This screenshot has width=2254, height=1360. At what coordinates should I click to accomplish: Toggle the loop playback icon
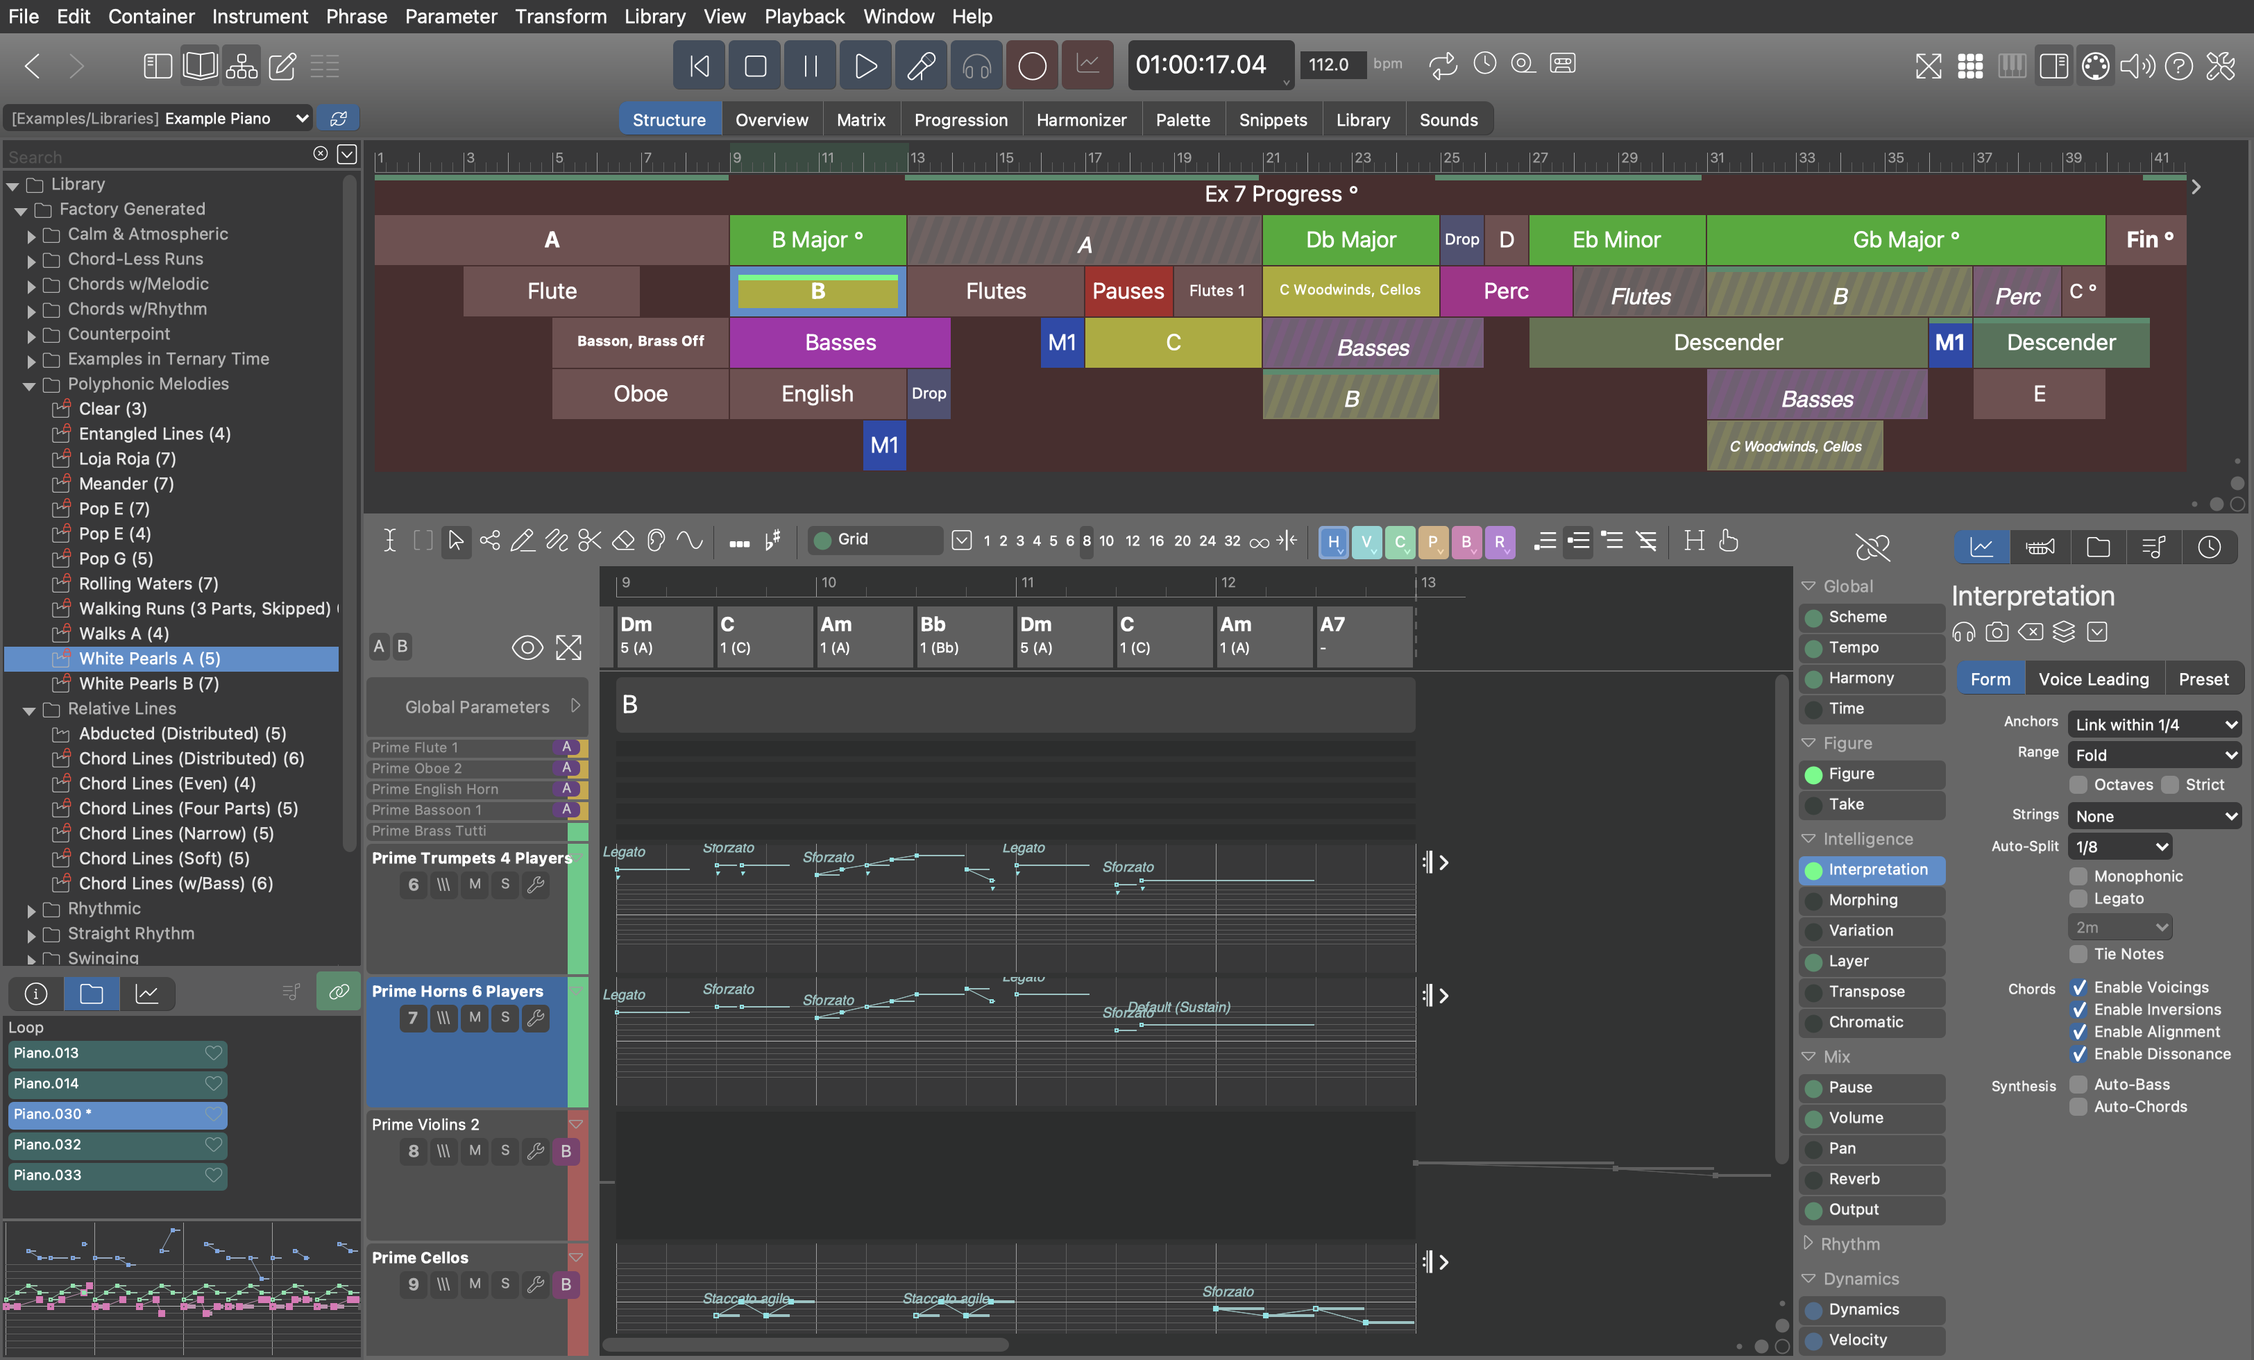(x=1443, y=65)
